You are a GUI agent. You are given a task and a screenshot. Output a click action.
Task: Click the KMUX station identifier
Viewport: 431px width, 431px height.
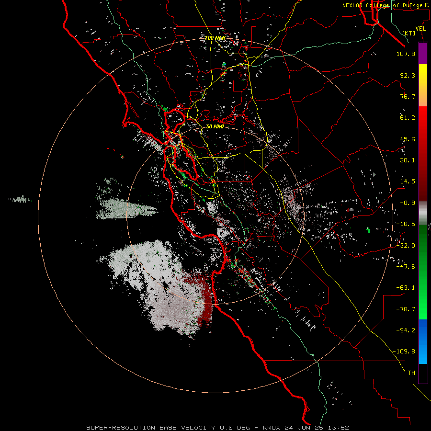pyautogui.click(x=272, y=428)
